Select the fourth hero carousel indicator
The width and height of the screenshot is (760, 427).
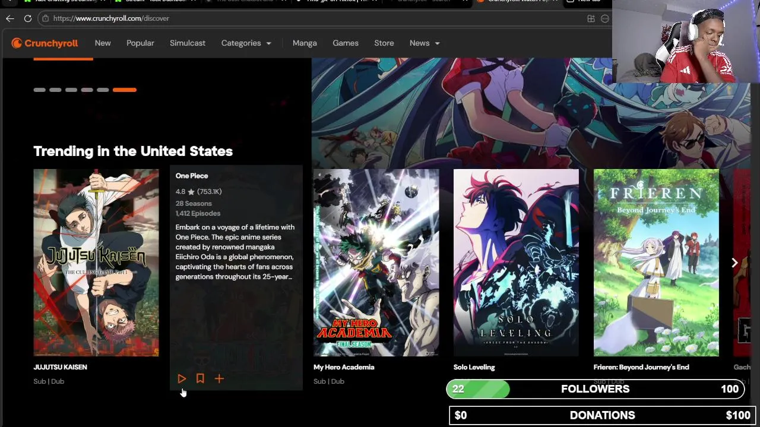coord(87,90)
